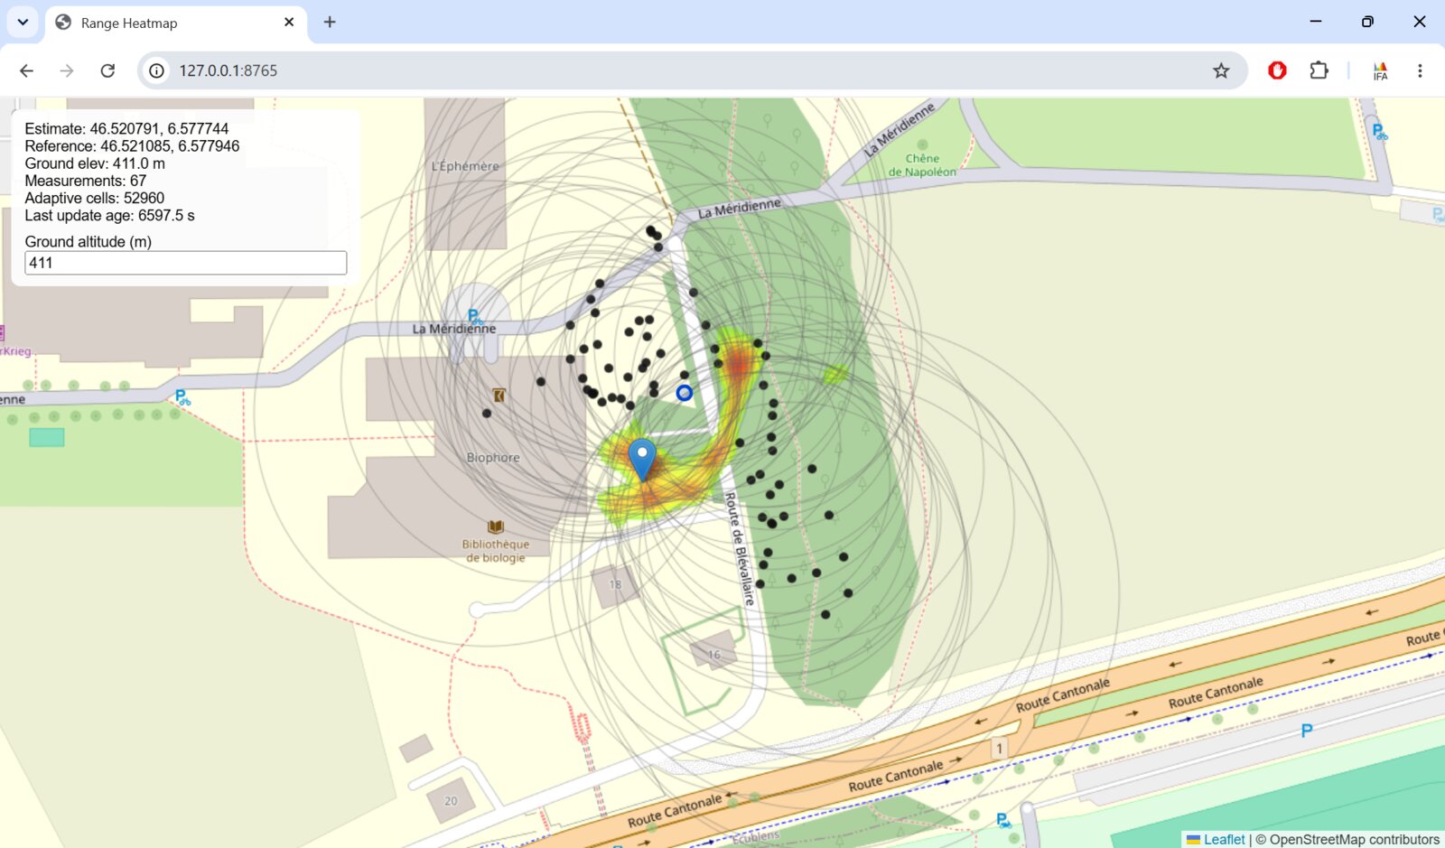This screenshot has width=1445, height=848.
Task: Reload the Range Heatmap page
Action: pos(107,70)
